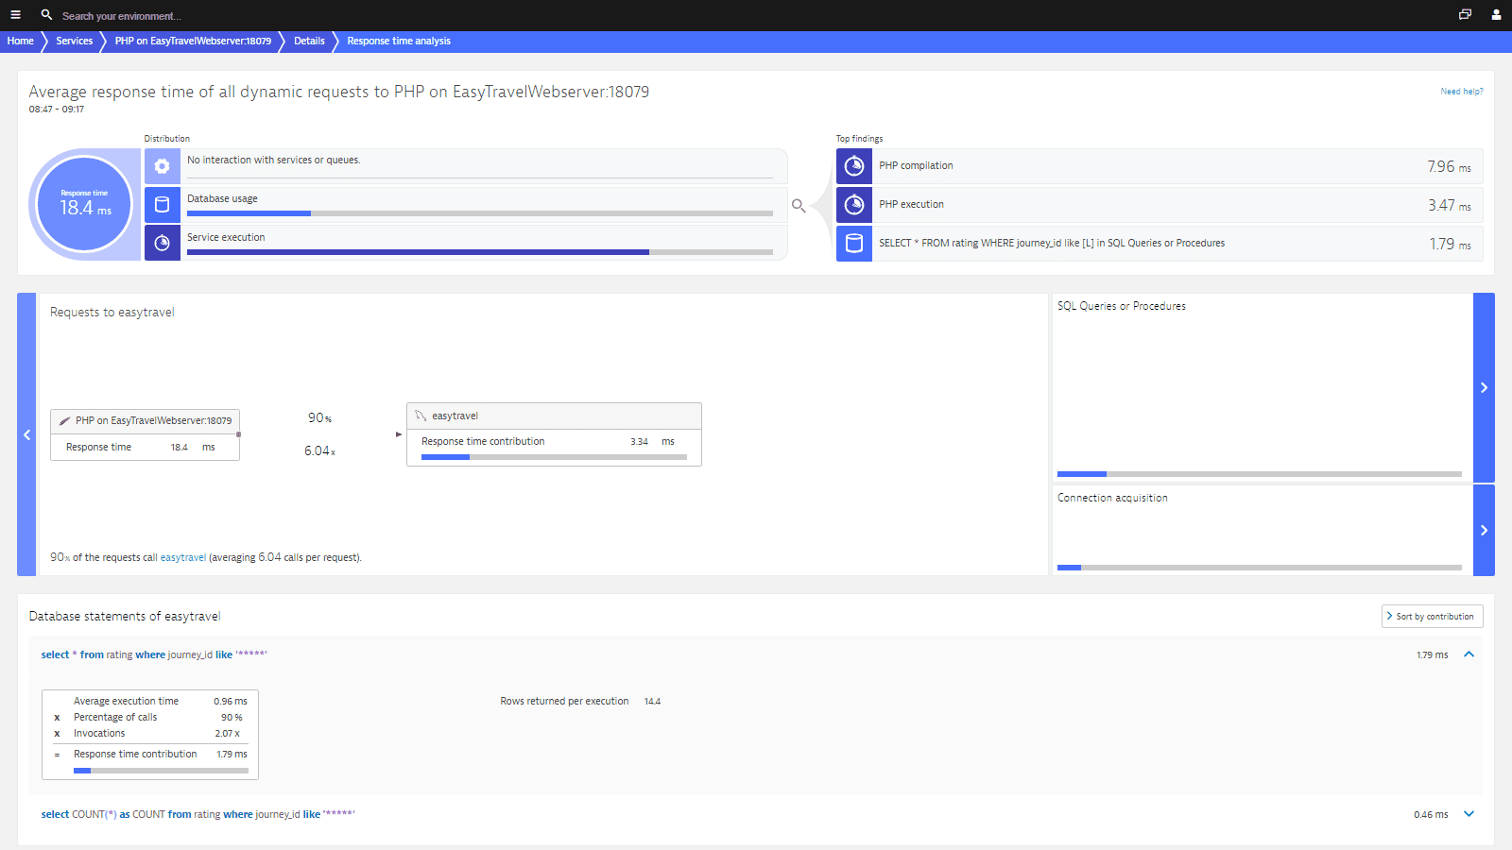1512x850 pixels.
Task: Open the SELECT FROM rating 1.79 ms finding
Action: click(1160, 244)
